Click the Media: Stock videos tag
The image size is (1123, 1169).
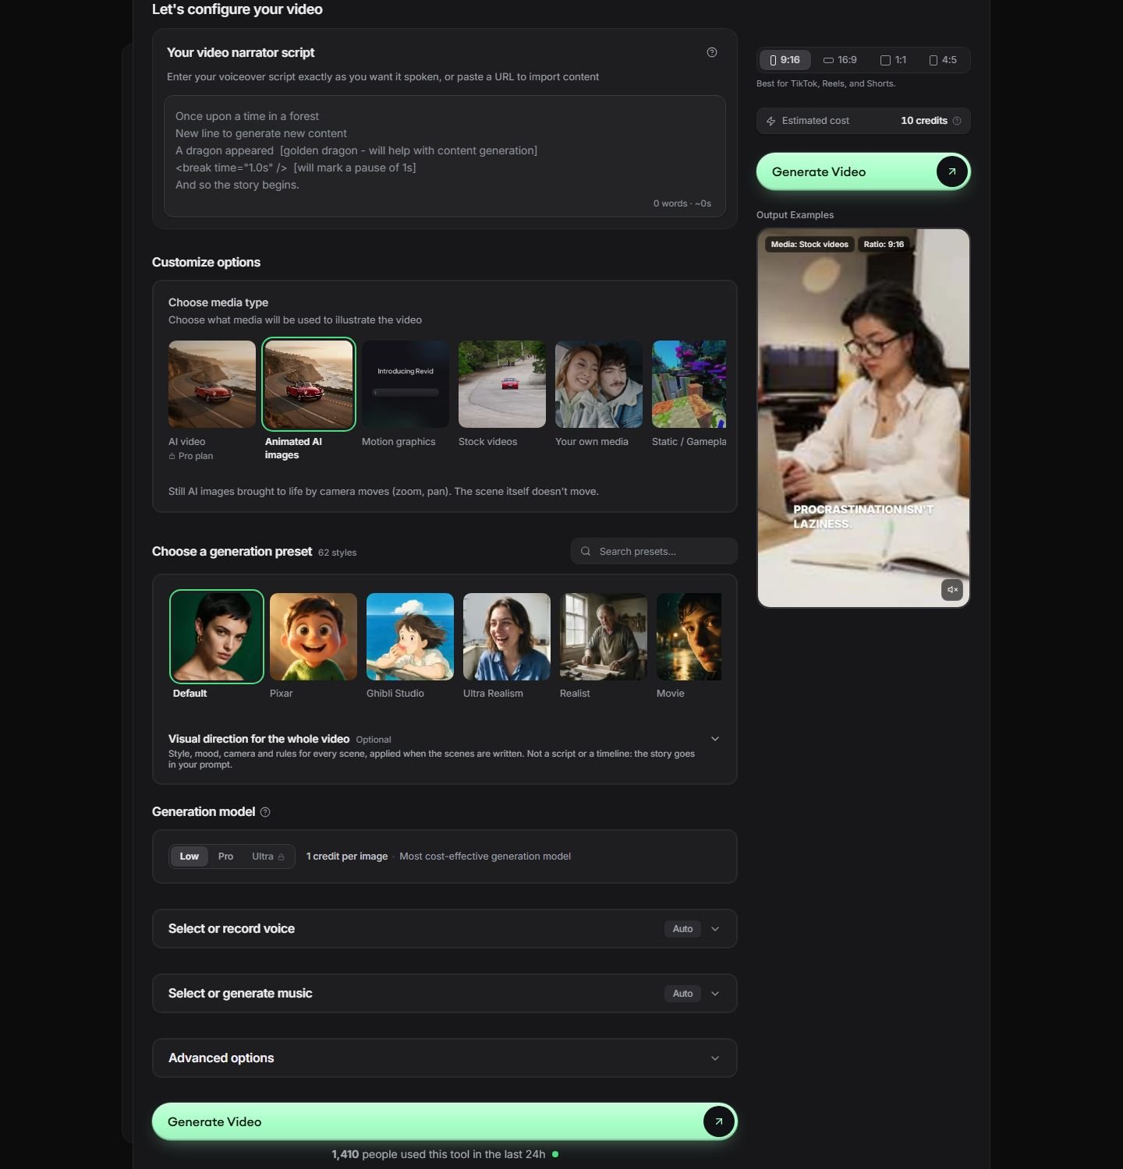[809, 245]
